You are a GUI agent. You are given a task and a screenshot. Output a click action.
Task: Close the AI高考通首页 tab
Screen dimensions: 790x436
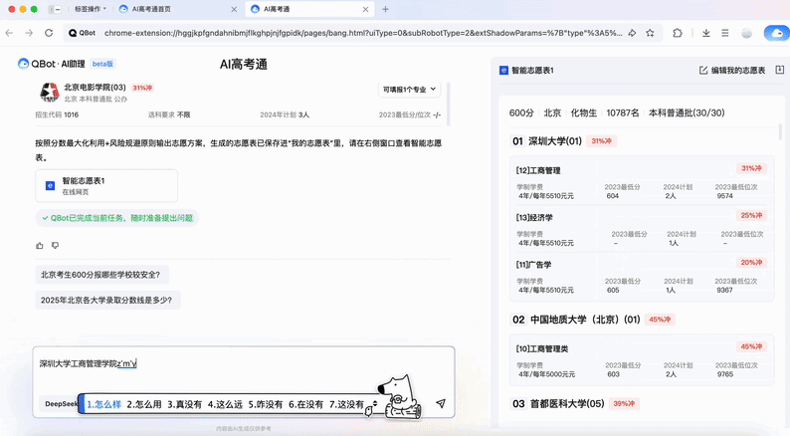point(234,9)
